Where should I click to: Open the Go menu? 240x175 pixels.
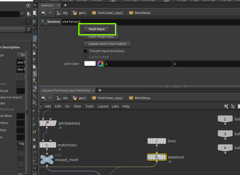pyautogui.click(x=67, y=106)
